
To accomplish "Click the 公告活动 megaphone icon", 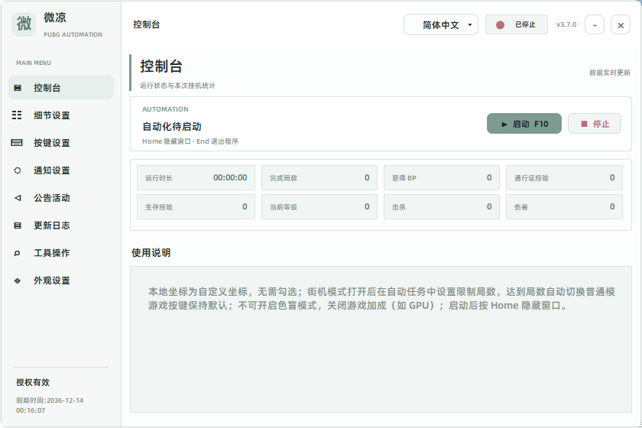I will pos(17,198).
